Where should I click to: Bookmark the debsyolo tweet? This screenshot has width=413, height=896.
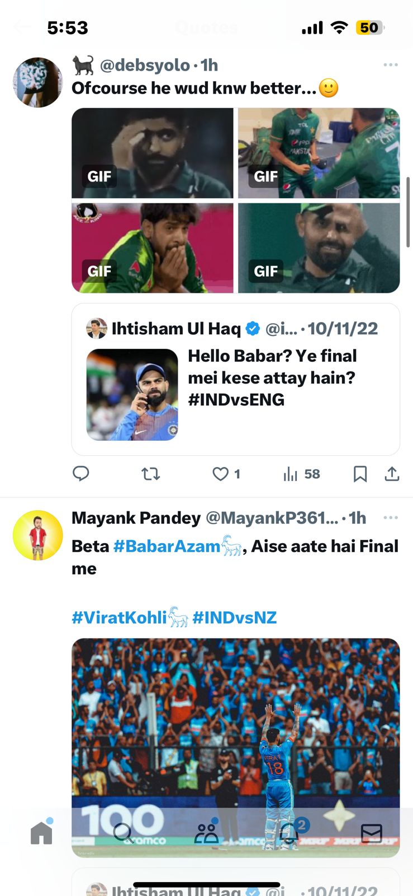click(360, 474)
